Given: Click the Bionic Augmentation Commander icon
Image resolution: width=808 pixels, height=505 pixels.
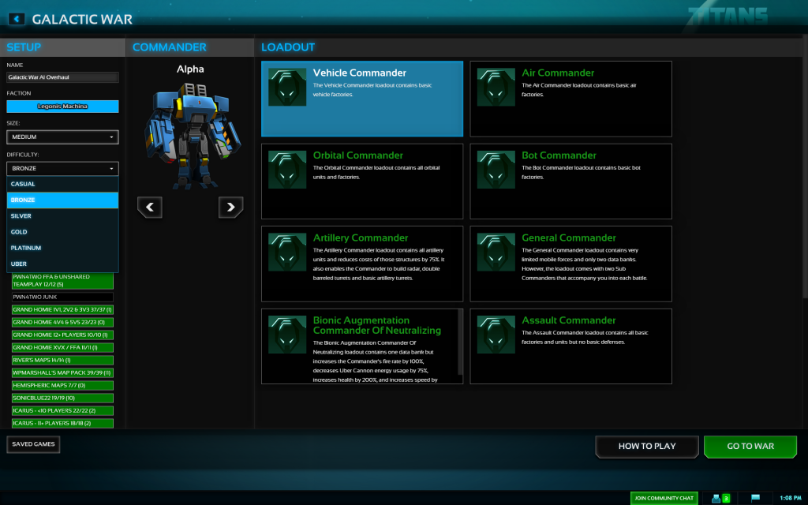Looking at the screenshot, I should click(287, 335).
